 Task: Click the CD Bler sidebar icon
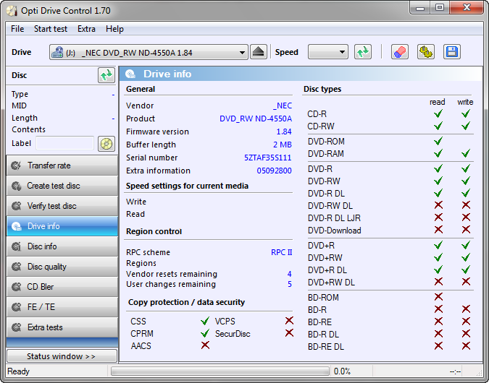(x=16, y=287)
